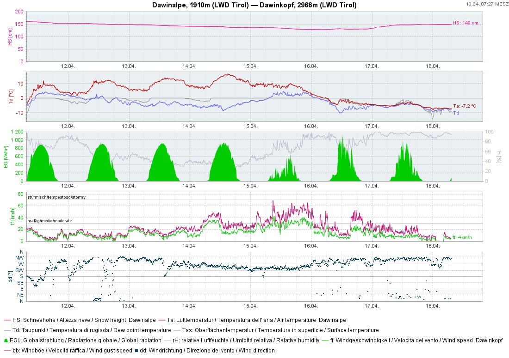Click the 'HS: 149 cm' value label
The width and height of the screenshot is (509, 358).
point(465,23)
